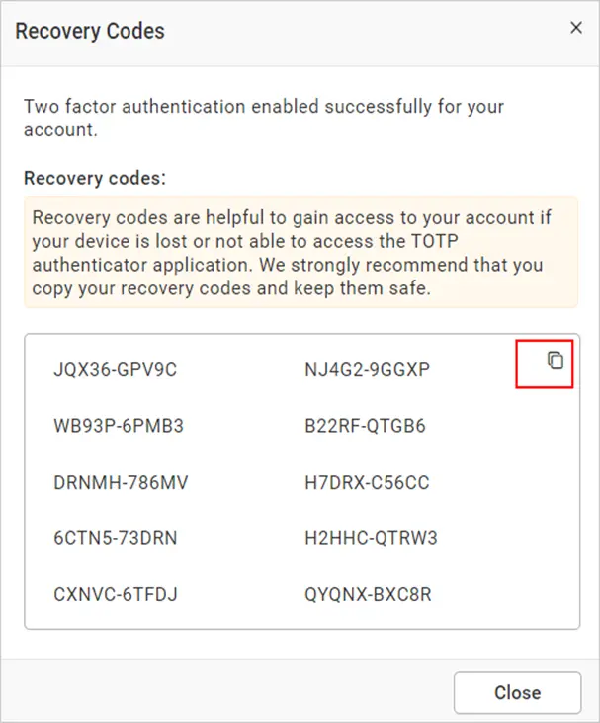
Task: Select recovery code 6CTN5-73DRN
Action: [116, 538]
